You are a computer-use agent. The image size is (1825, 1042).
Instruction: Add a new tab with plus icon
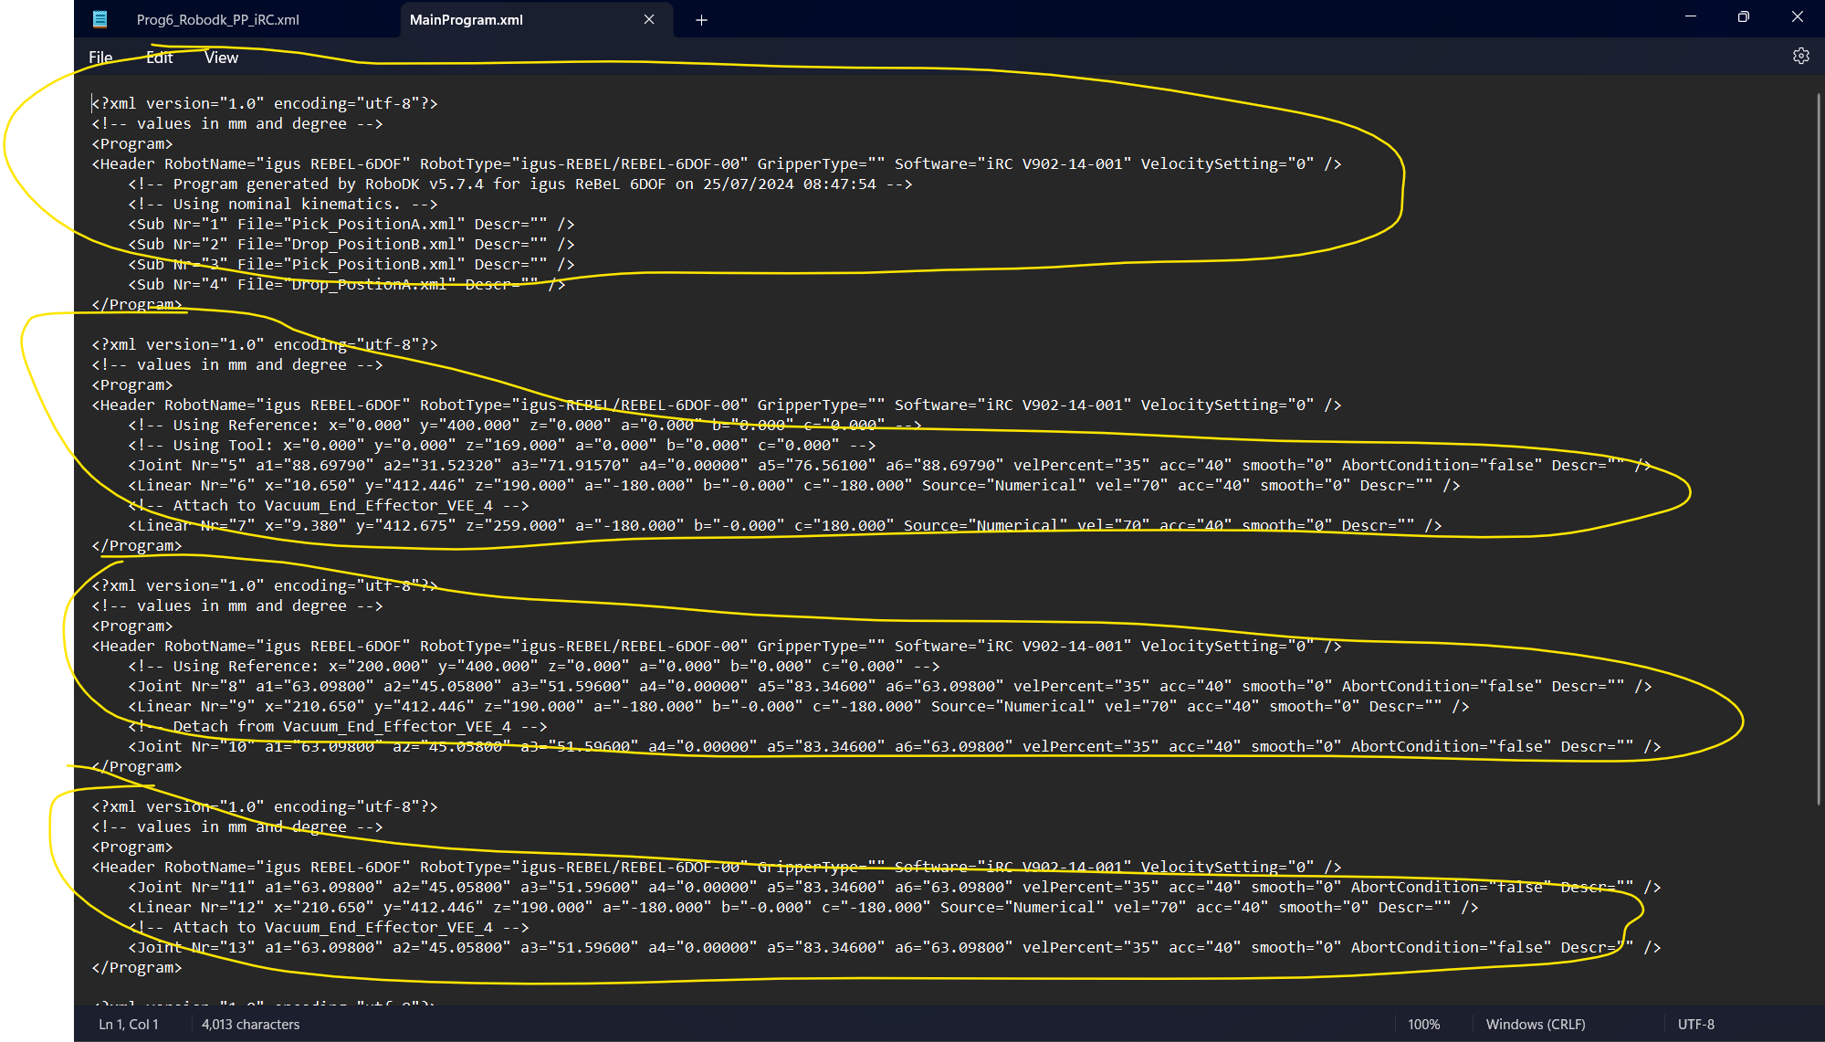(x=701, y=20)
